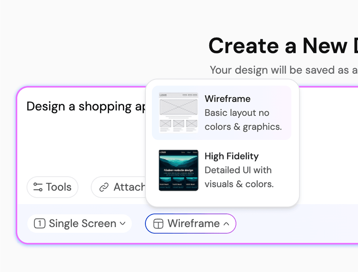
Task: Choose the High Fidelity option title
Action: [231, 156]
